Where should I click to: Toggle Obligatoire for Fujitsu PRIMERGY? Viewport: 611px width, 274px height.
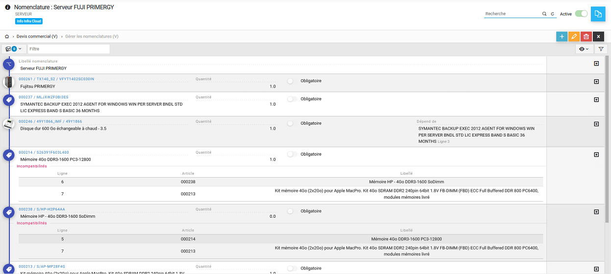pyautogui.click(x=292, y=81)
